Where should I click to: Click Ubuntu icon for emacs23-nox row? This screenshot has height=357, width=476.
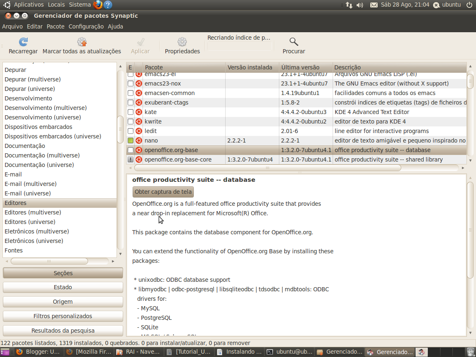(x=139, y=83)
